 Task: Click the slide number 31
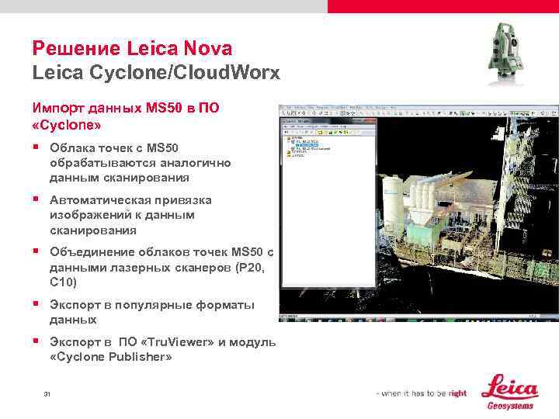click(47, 394)
